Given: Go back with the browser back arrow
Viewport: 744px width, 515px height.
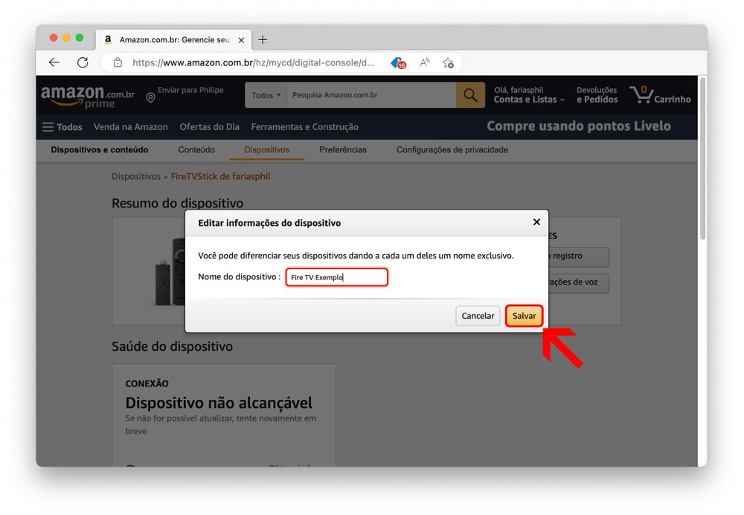Looking at the screenshot, I should 54,62.
